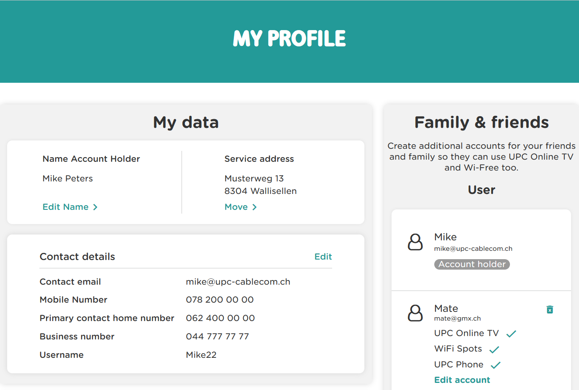Click the UPC Phone checkmark
579x390 pixels.
[495, 365]
